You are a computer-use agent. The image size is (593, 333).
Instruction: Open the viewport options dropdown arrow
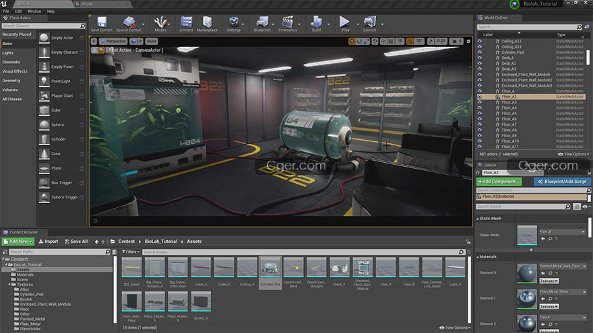point(94,41)
